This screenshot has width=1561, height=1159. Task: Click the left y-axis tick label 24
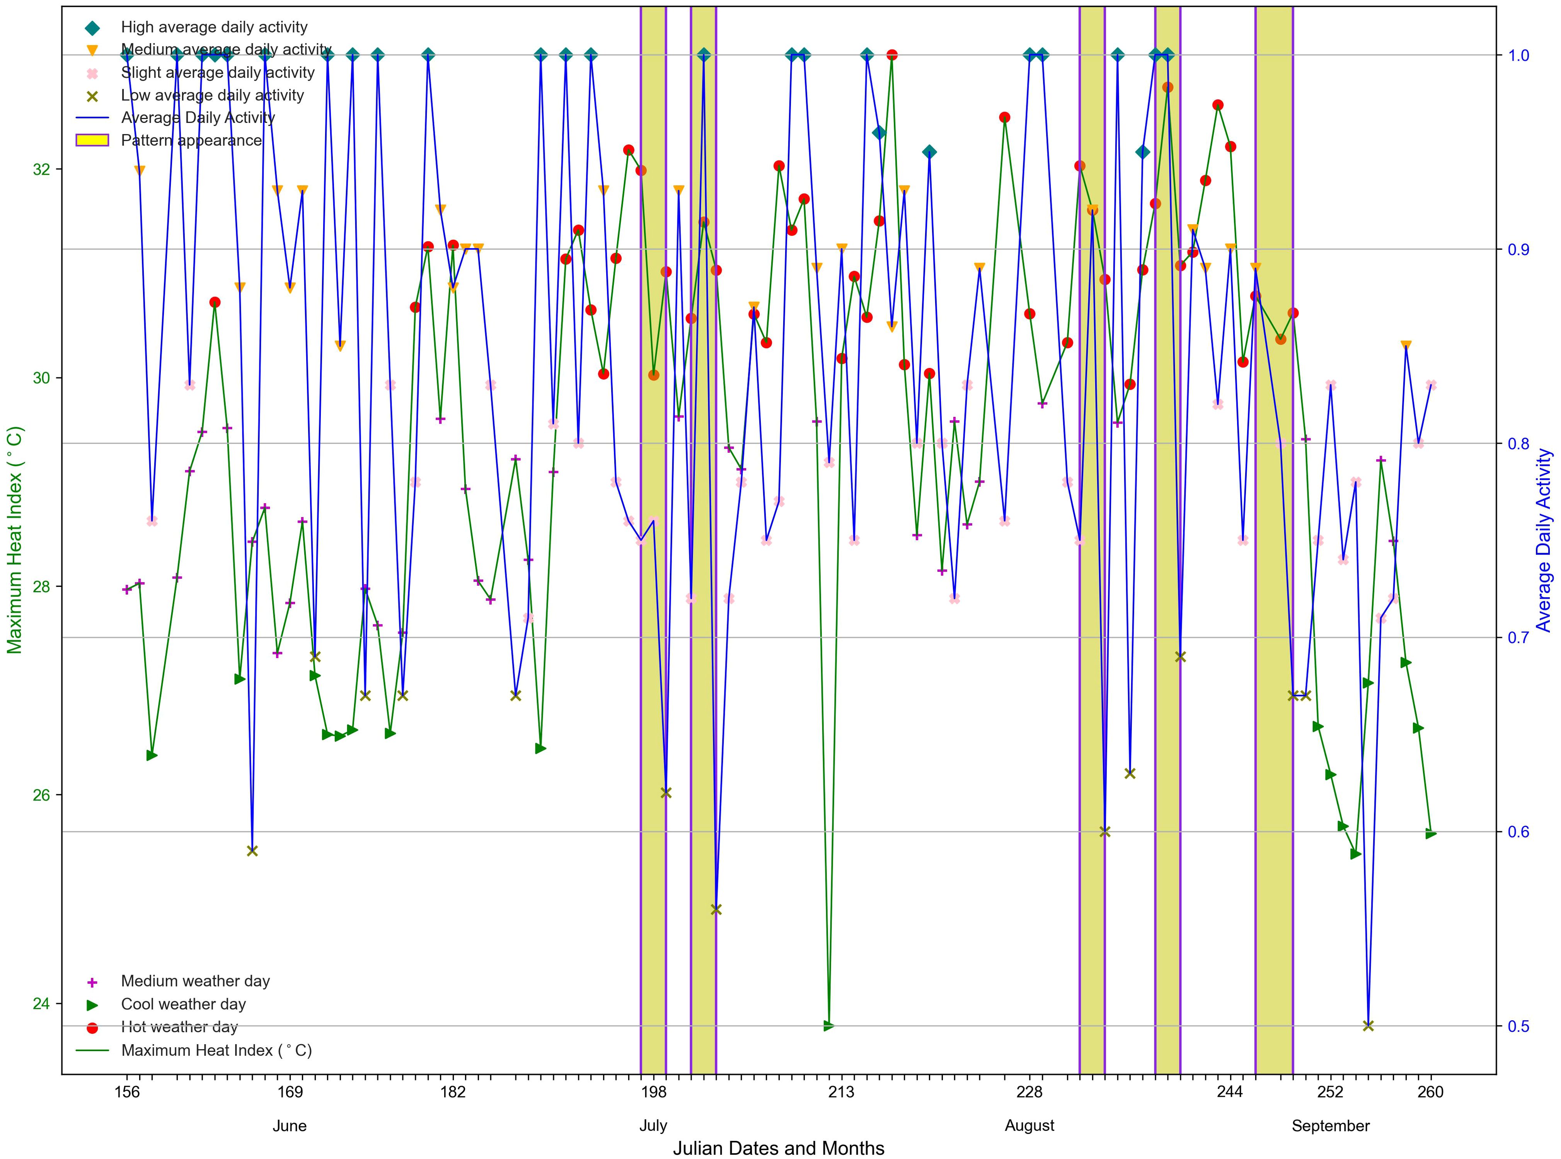coord(41,1004)
